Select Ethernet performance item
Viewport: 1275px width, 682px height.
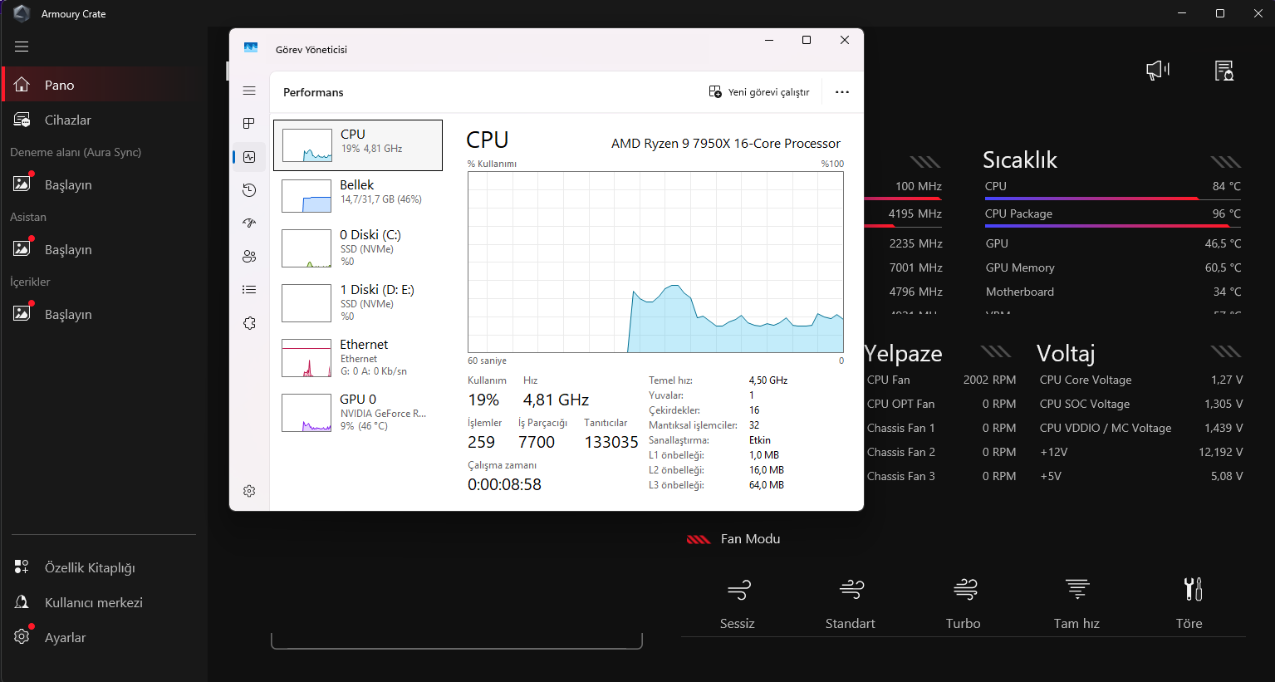tap(358, 358)
